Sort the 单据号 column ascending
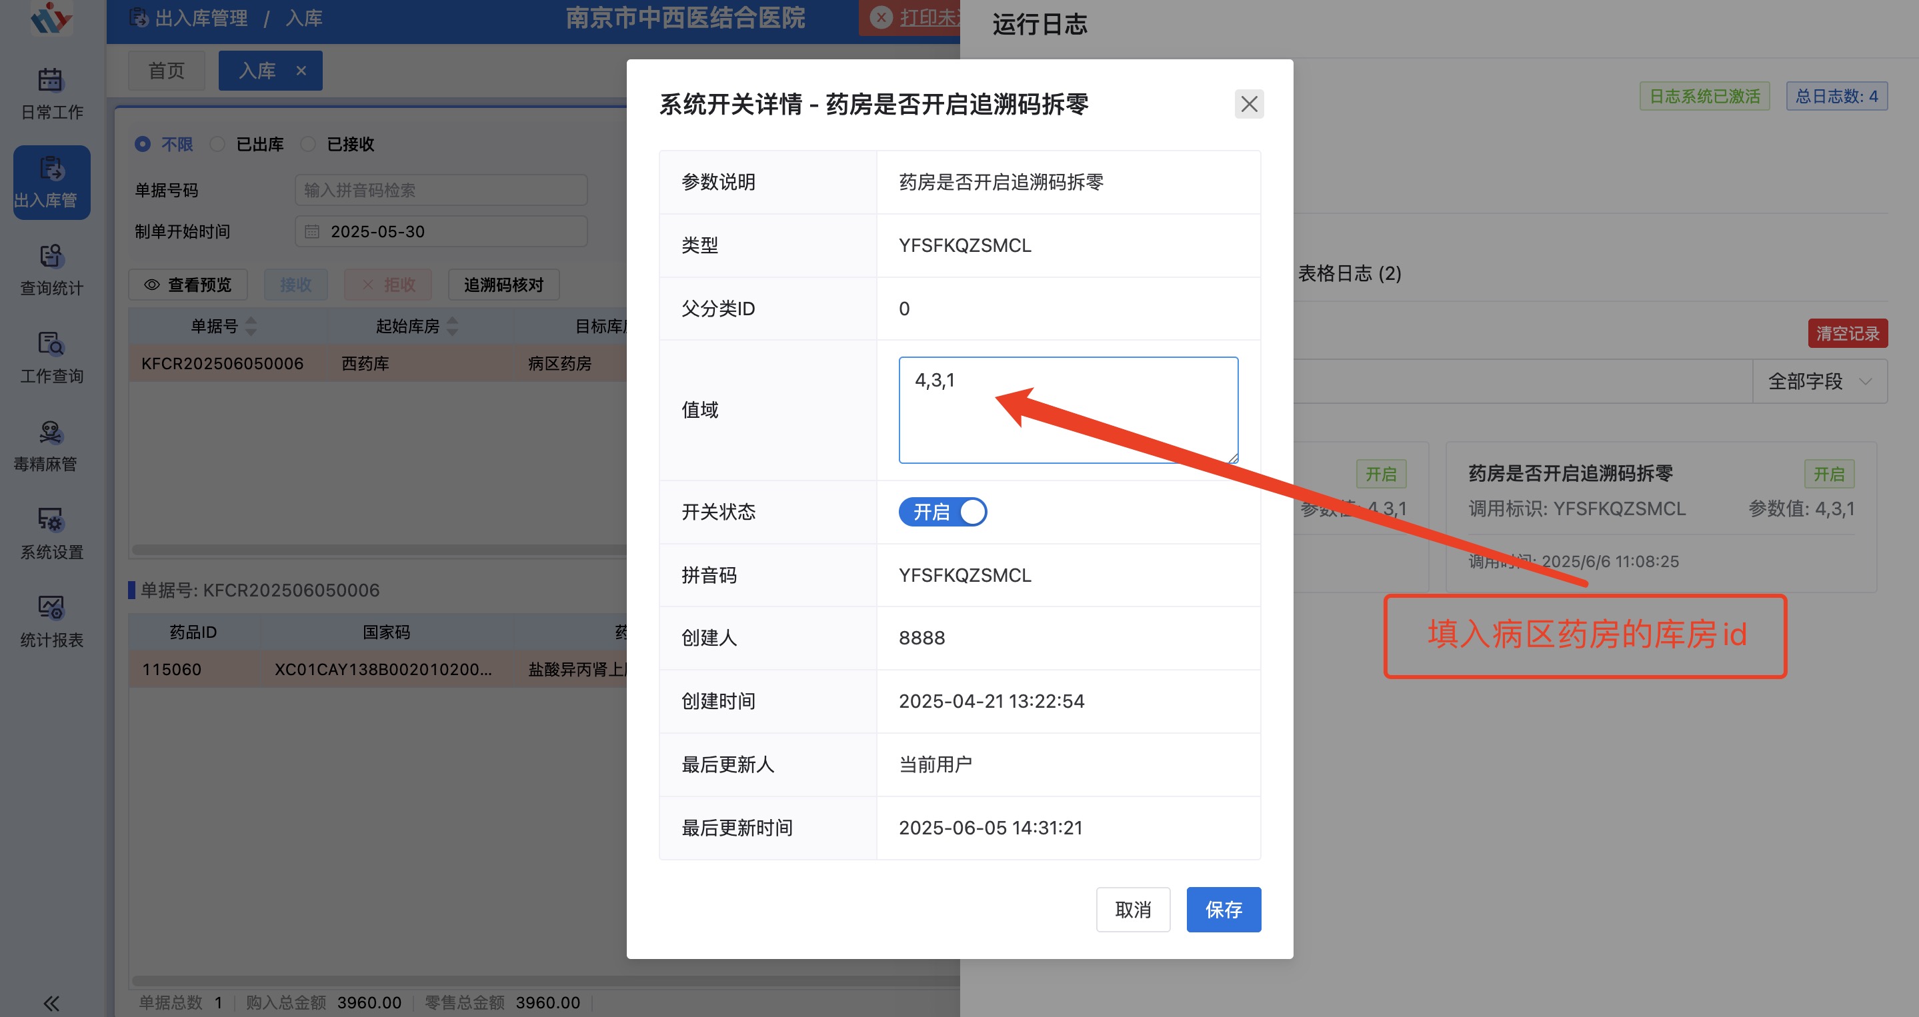1919x1017 pixels. [x=251, y=321]
